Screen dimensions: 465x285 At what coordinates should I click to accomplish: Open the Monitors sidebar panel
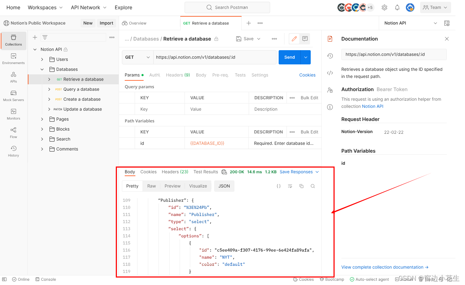pyautogui.click(x=14, y=114)
